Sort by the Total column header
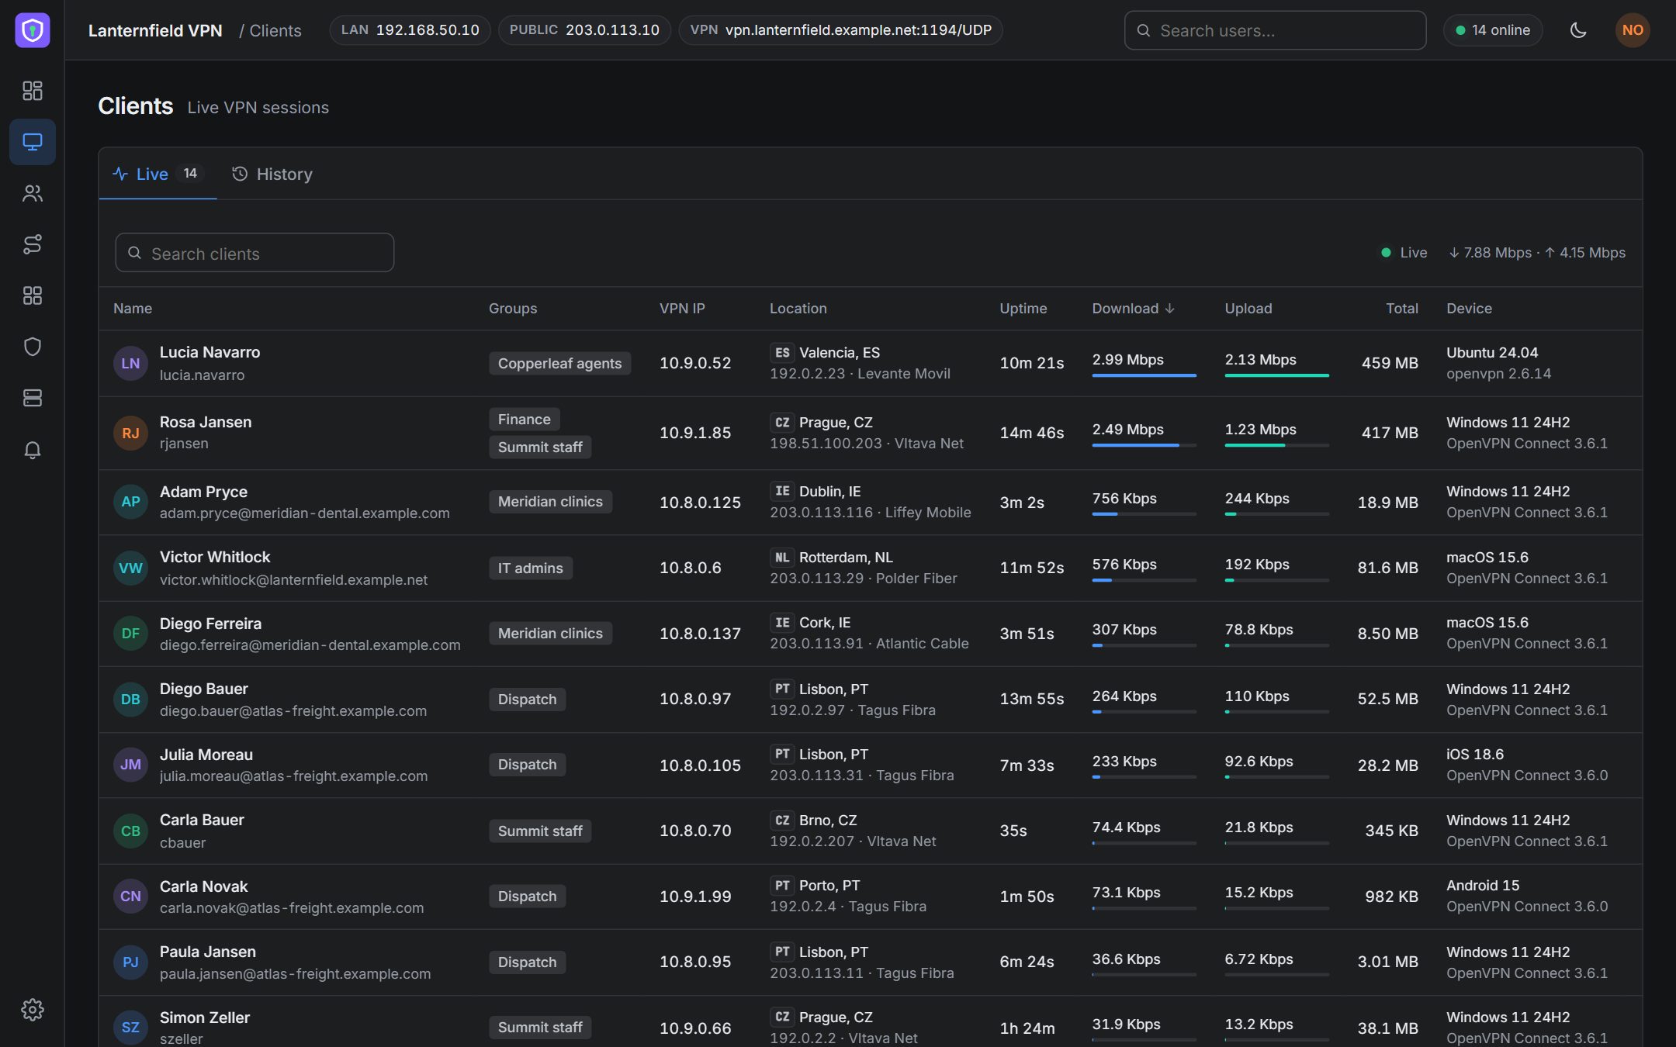This screenshot has width=1676, height=1047. click(x=1401, y=309)
